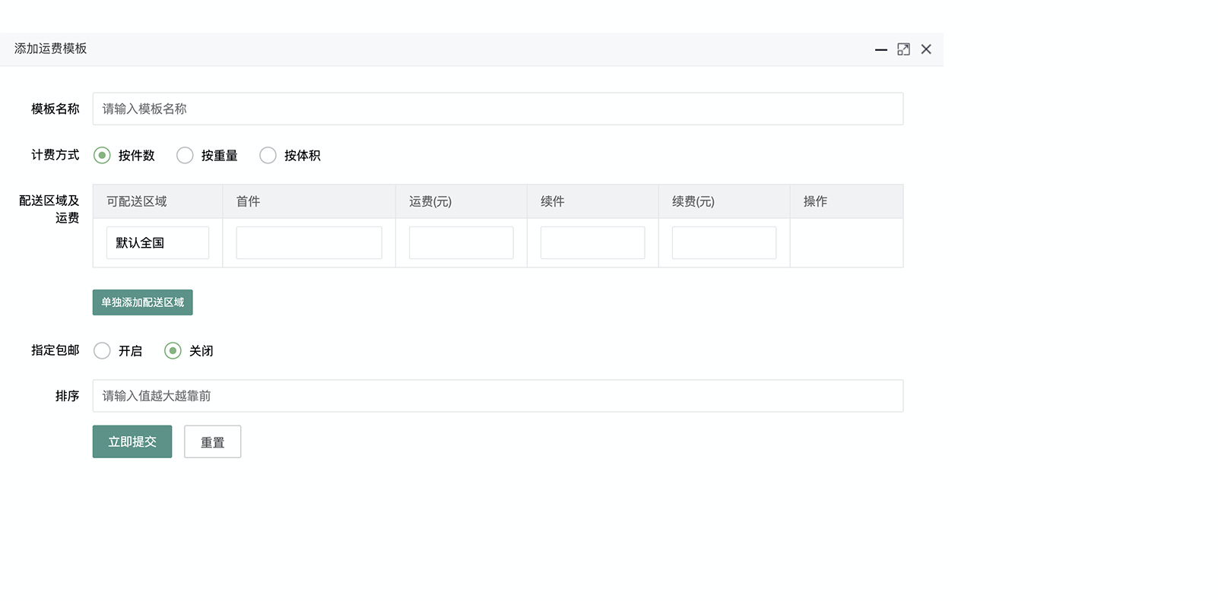Click the 计费方式 label
The height and width of the screenshot is (601, 1218).
click(56, 155)
